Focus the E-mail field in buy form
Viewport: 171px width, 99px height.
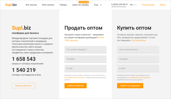click(x=138, y=69)
